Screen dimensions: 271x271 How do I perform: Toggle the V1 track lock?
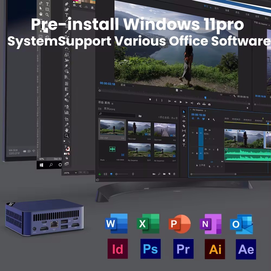(x=197, y=133)
